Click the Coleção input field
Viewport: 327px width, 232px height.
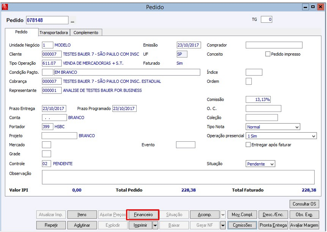click(x=262, y=118)
